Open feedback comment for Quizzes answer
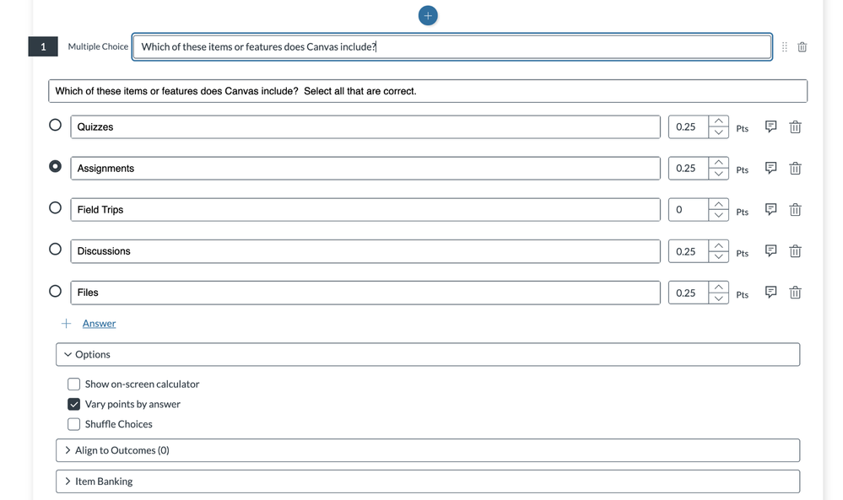Screen dimensions: 843x500 [x=771, y=126]
